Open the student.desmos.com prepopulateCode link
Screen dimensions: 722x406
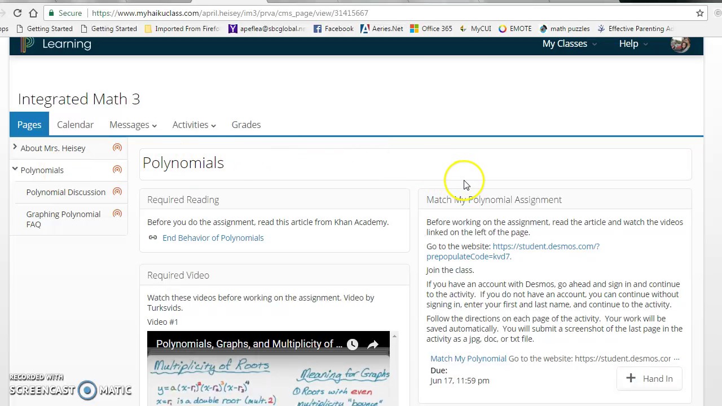point(513,251)
